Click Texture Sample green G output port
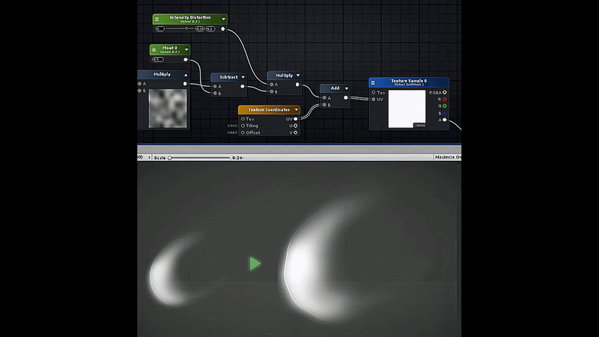The width and height of the screenshot is (599, 337). point(444,106)
